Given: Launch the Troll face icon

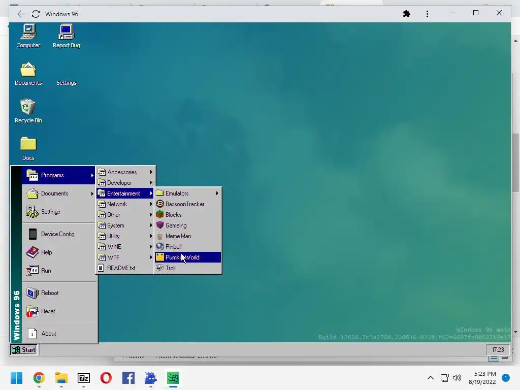Looking at the screenshot, I should click(x=160, y=268).
